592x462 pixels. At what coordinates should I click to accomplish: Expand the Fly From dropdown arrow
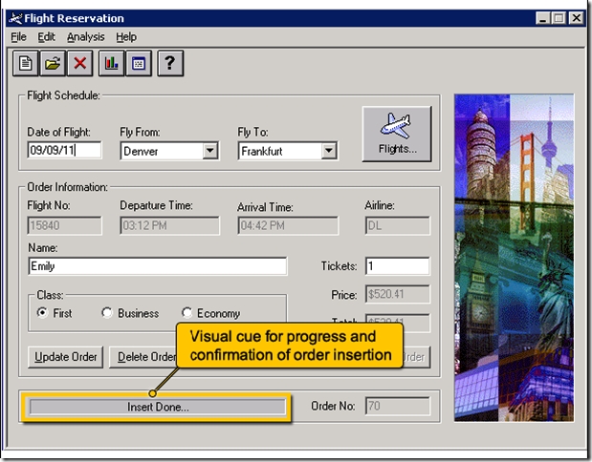[209, 151]
